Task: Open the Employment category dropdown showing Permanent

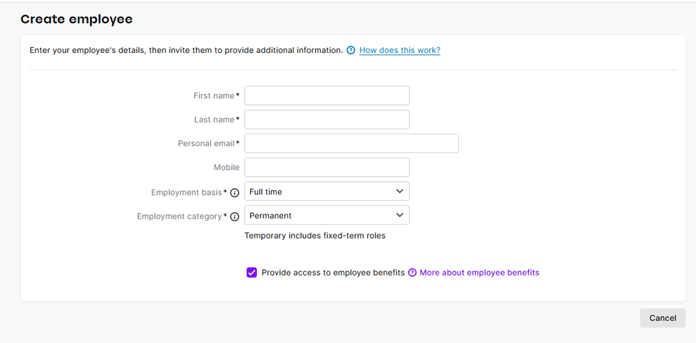Action: point(327,216)
